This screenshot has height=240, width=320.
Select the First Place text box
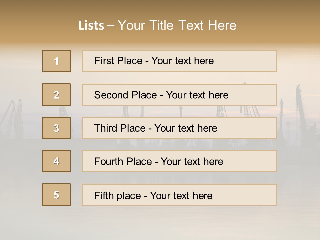click(179, 61)
